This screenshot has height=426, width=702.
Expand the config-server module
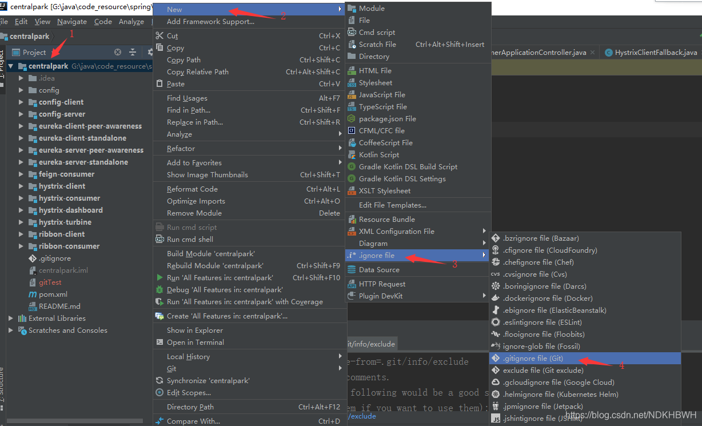coord(21,114)
